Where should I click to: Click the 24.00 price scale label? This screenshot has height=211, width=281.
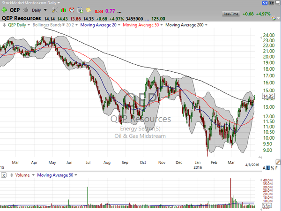[x=269, y=35]
